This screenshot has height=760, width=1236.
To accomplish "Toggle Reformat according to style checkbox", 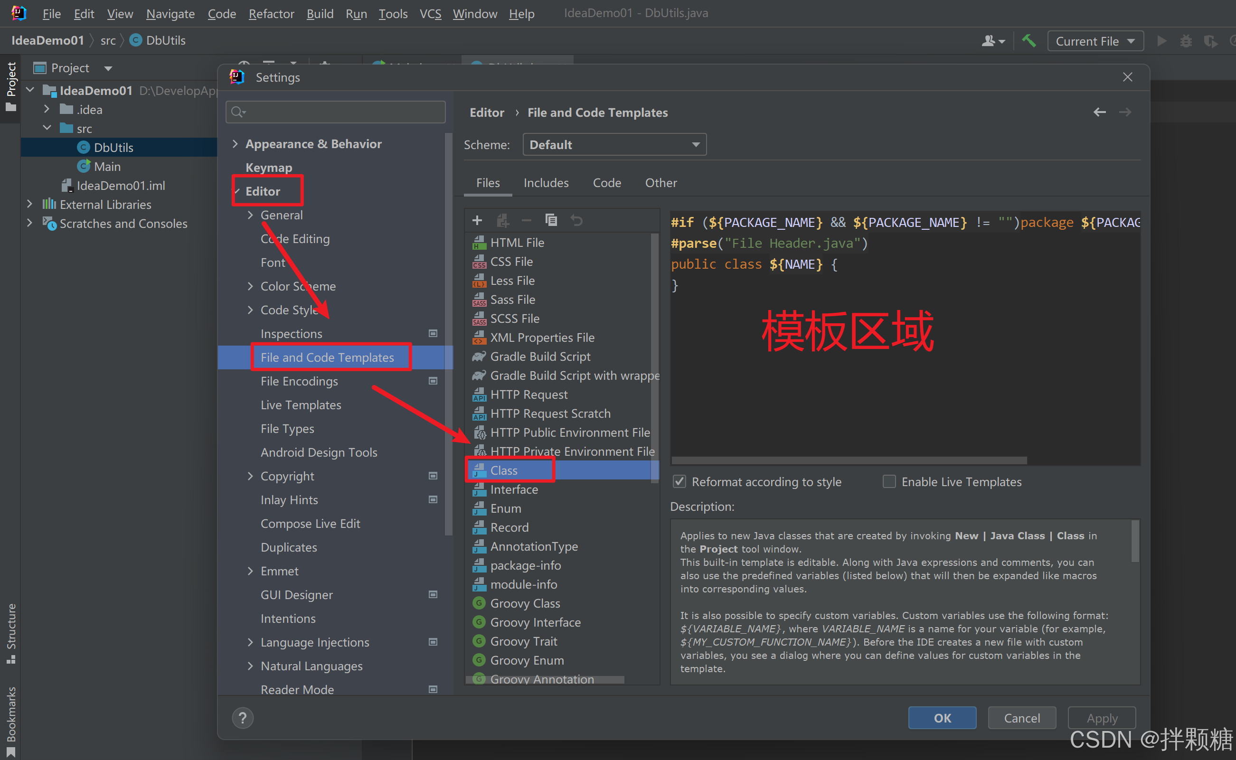I will tap(679, 481).
